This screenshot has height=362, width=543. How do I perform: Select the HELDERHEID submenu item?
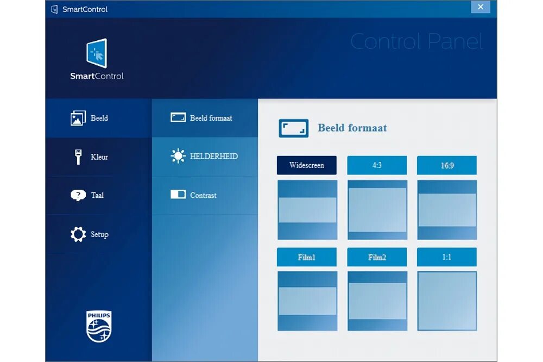205,157
